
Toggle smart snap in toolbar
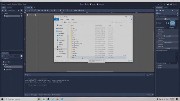52,10
